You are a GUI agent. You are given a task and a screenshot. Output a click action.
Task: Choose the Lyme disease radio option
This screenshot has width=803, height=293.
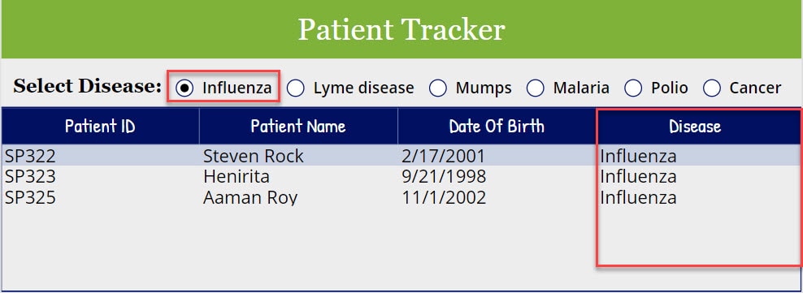(296, 88)
